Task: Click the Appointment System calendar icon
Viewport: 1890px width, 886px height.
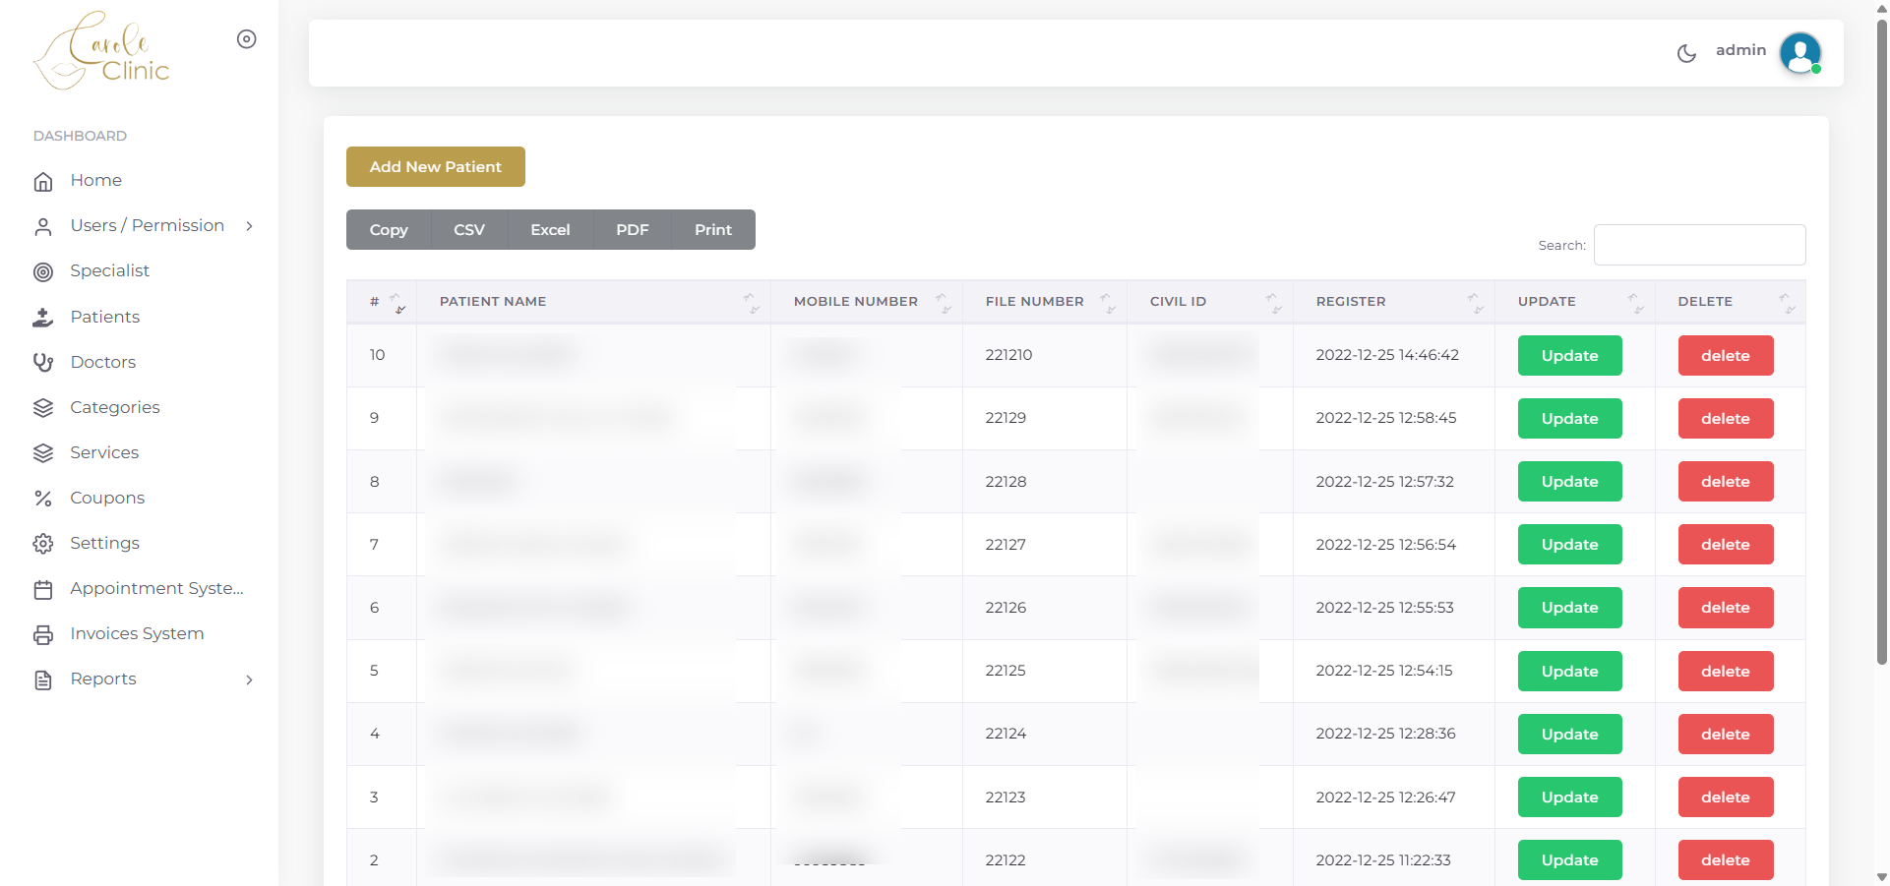Action: pyautogui.click(x=43, y=589)
